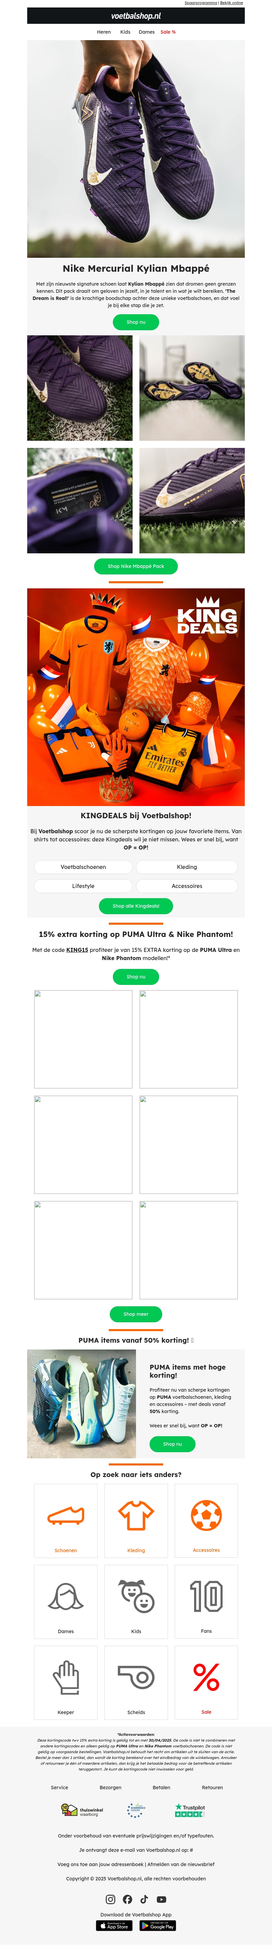The image size is (272, 1945).
Task: Open the YouTube channel icon
Action: tap(161, 1900)
